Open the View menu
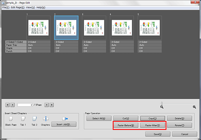The width and height of the screenshot is (201, 140). pyautogui.click(x=30, y=7)
